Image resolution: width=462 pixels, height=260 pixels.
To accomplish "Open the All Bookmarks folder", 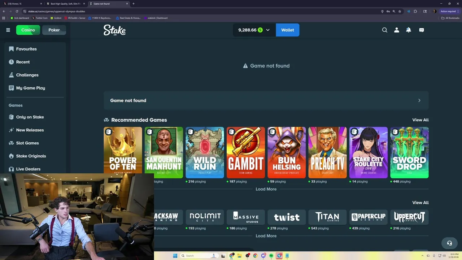I will tap(450, 18).
